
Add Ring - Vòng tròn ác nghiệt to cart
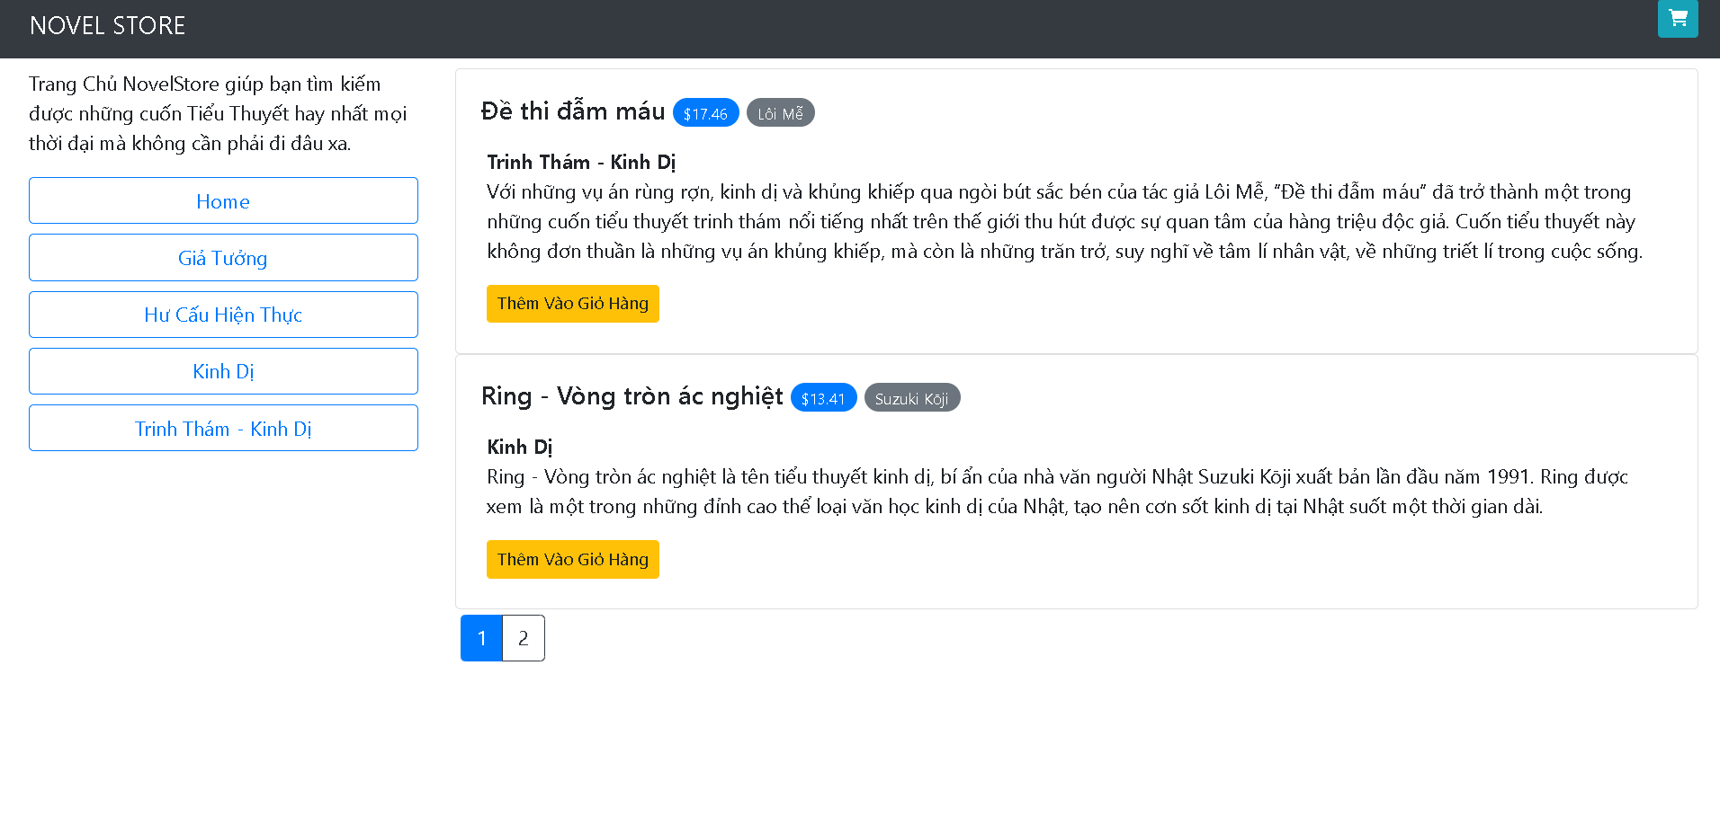click(572, 559)
